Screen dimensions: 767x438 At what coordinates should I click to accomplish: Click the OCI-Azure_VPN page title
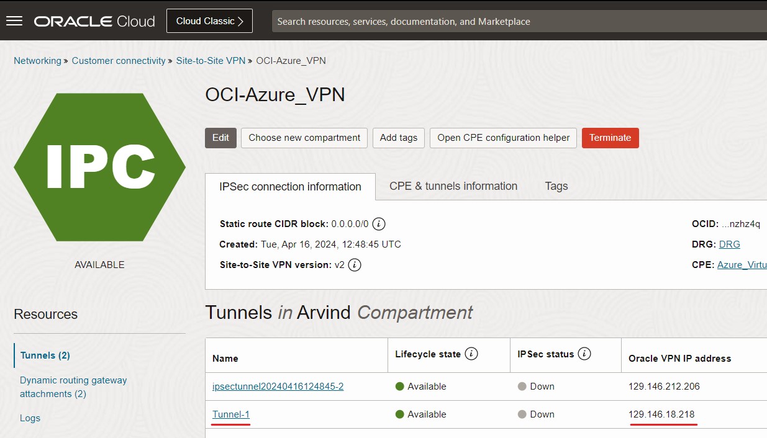275,95
